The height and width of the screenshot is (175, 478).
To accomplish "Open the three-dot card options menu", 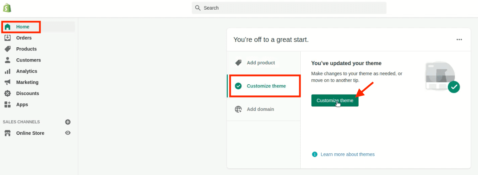I will pos(459,39).
